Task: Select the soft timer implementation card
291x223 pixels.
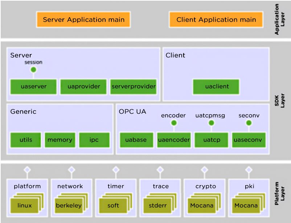Action: point(113,206)
